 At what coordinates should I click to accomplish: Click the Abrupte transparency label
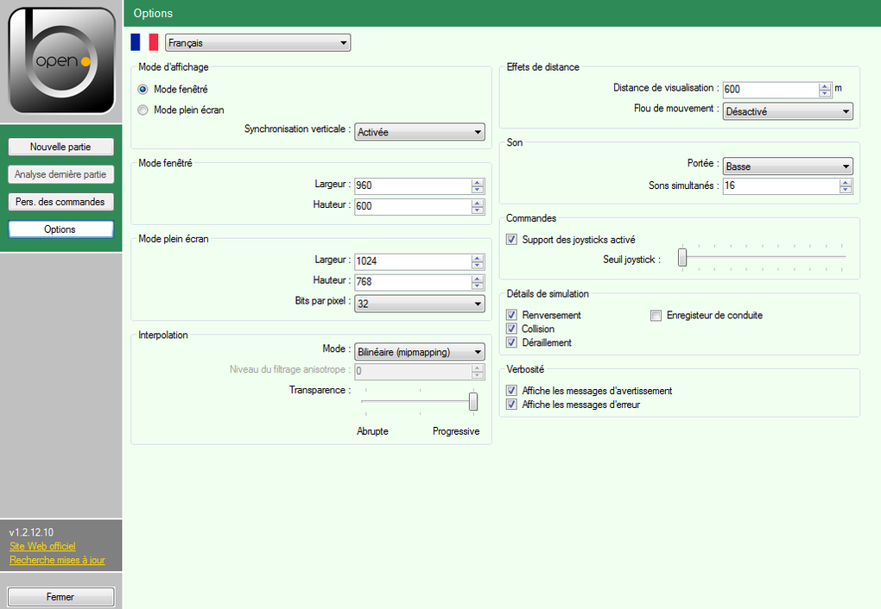[372, 431]
